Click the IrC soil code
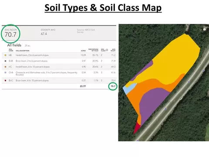Screen dimensions: 209x157 pyautogui.click(x=10, y=67)
